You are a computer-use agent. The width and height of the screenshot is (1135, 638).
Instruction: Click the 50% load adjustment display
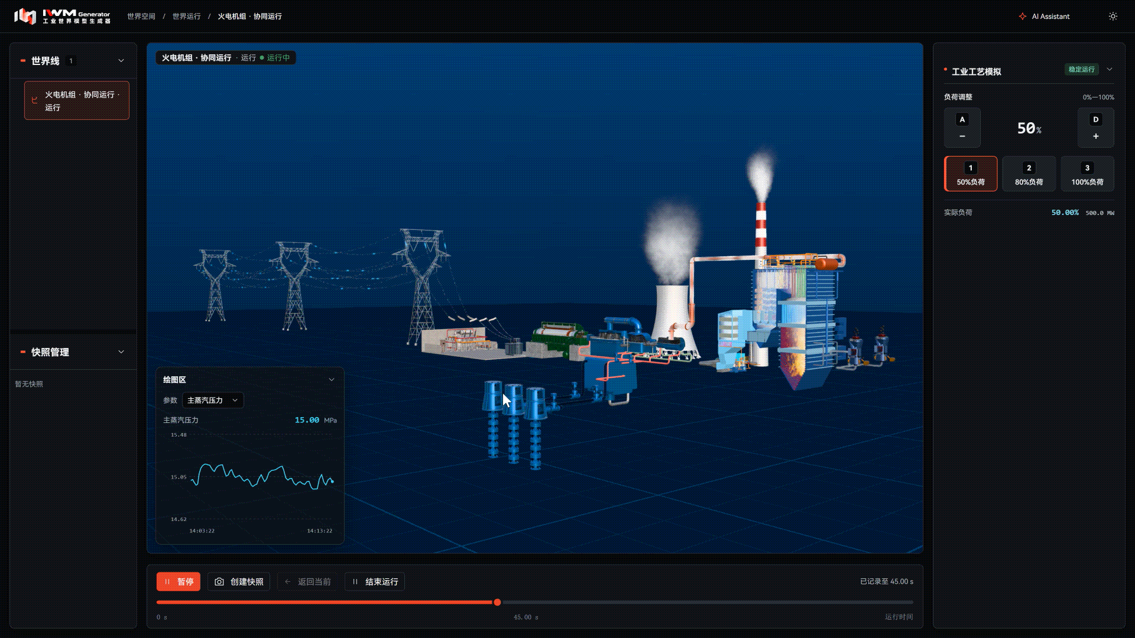click(x=1029, y=128)
